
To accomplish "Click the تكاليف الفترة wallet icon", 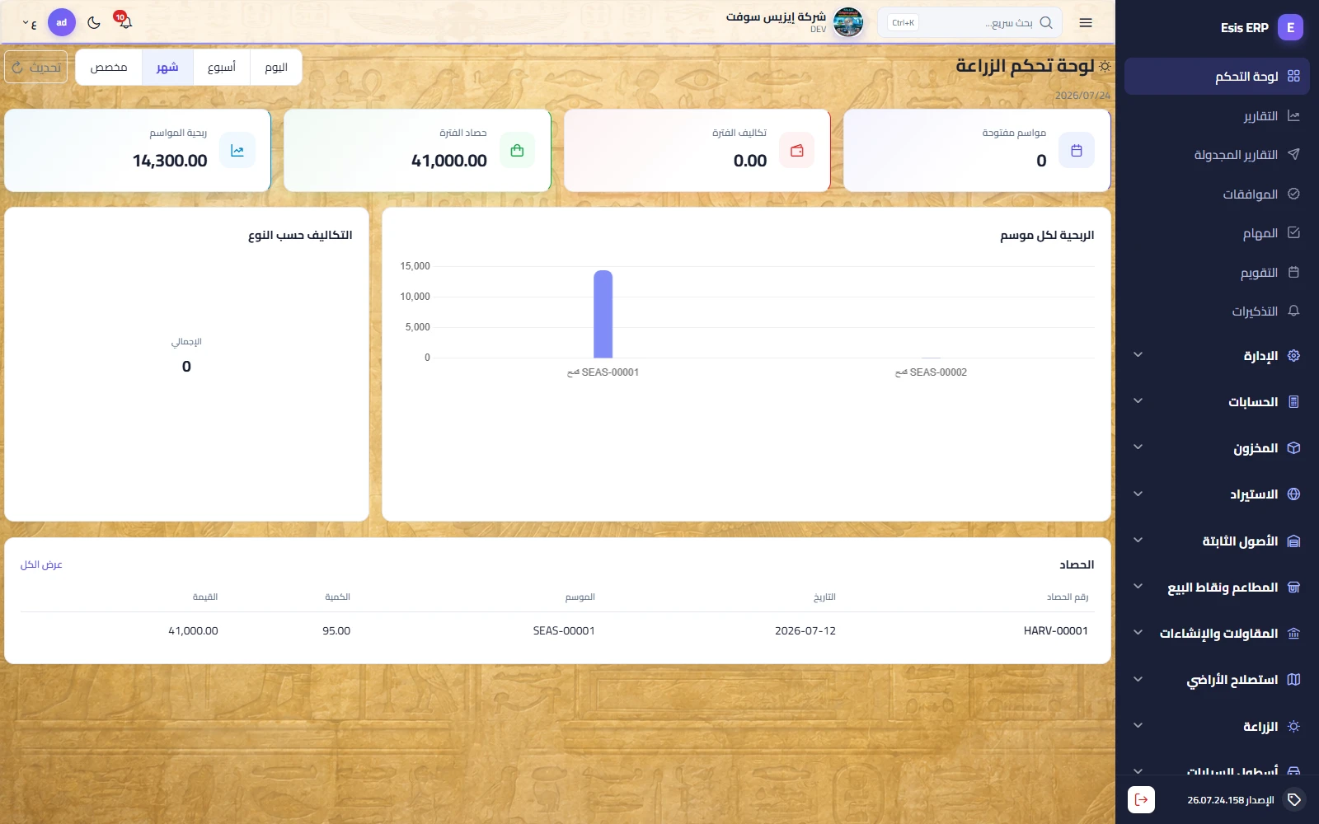I will point(796,150).
